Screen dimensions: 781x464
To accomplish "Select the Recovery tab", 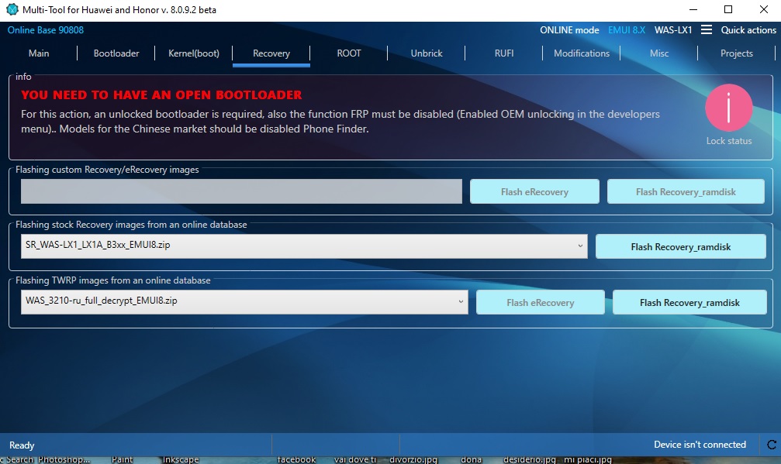I will (271, 53).
